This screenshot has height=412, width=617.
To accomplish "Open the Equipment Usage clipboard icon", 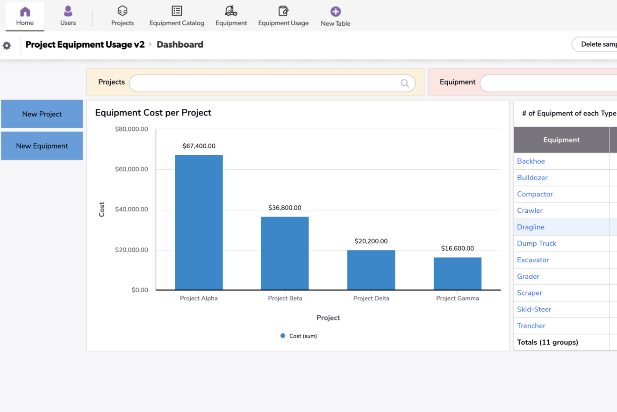I will coord(283,11).
